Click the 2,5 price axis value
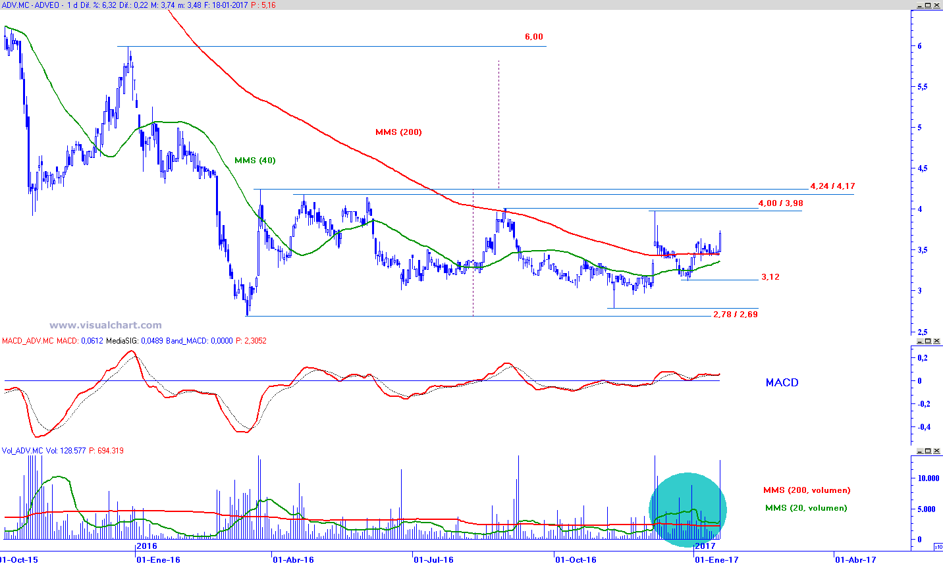The width and height of the screenshot is (943, 564). pos(923,332)
